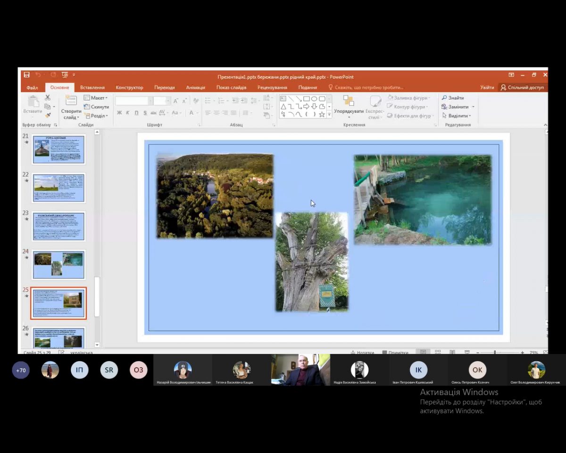The height and width of the screenshot is (453, 566).
Task: Open the Анімація ribbon tab
Action: tap(195, 87)
